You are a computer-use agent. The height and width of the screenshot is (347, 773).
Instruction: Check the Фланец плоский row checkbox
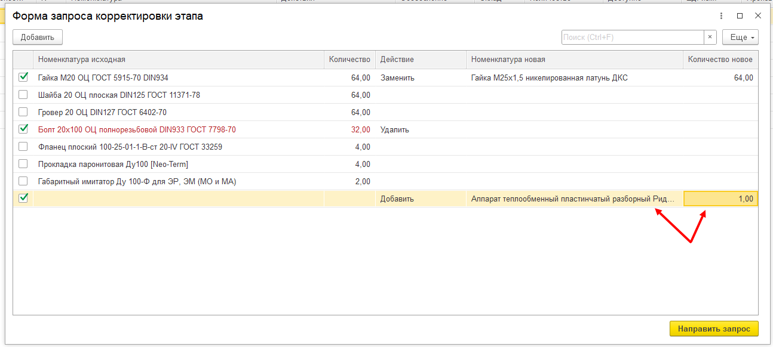(x=23, y=147)
